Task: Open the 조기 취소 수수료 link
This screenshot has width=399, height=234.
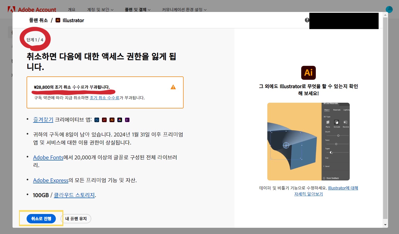Action: [x=105, y=98]
